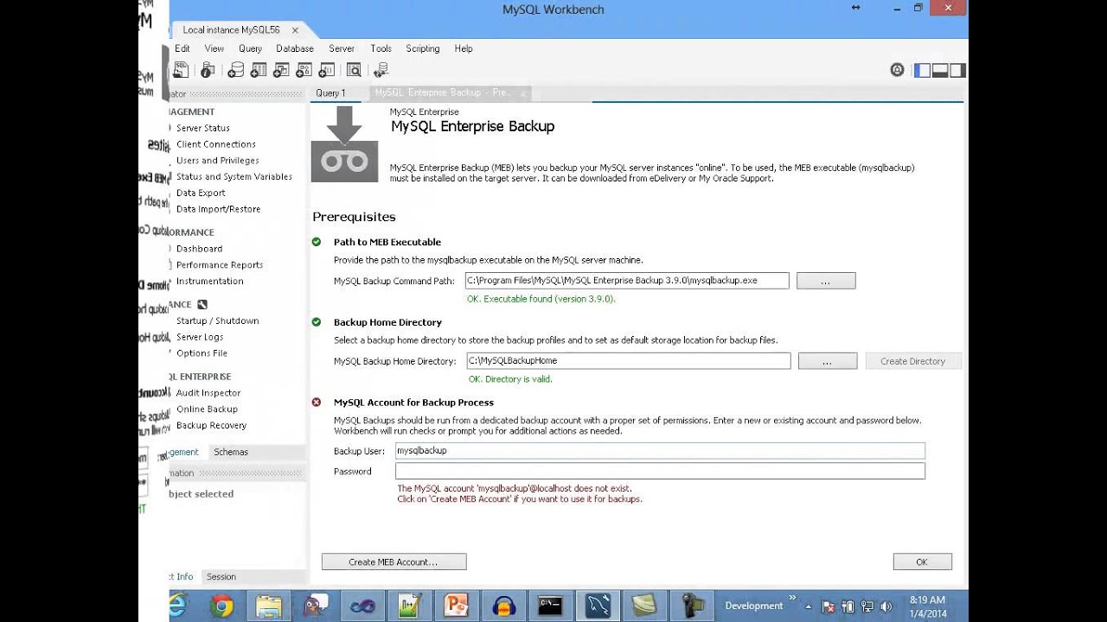The image size is (1107, 622).
Task: Open network status tray icon
Action: point(867,606)
